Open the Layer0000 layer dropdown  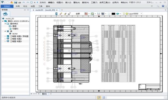point(141,14)
